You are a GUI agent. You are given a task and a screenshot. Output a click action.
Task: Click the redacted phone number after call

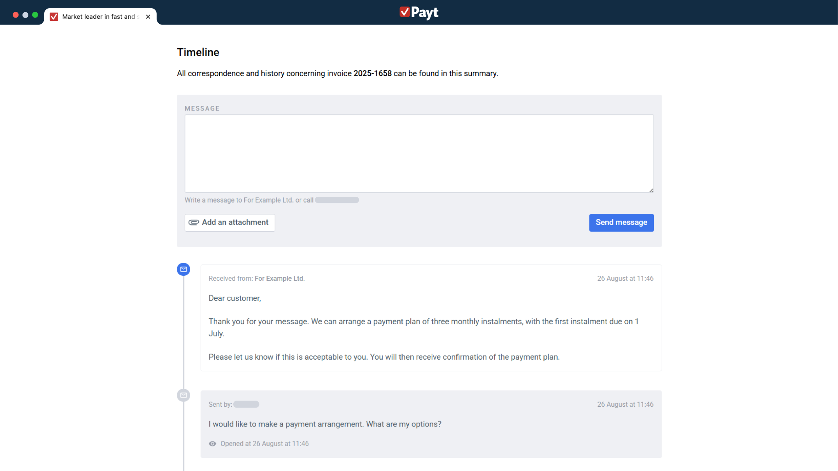click(337, 200)
